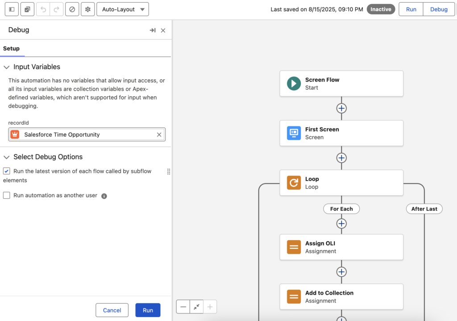Zoom in the canvas

[210, 307]
